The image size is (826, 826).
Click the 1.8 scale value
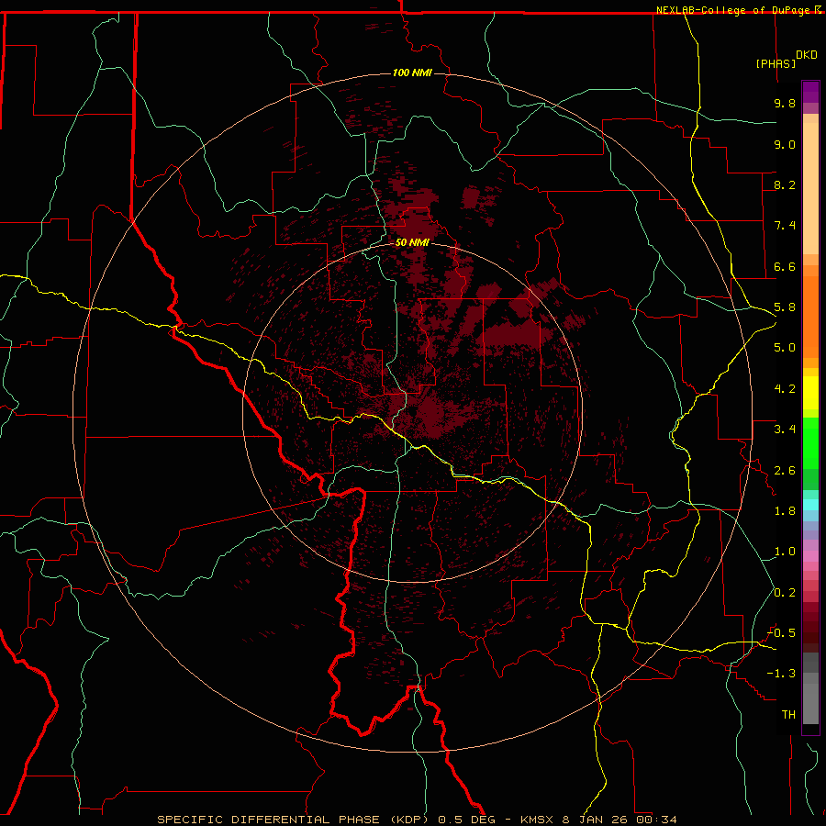785,511
